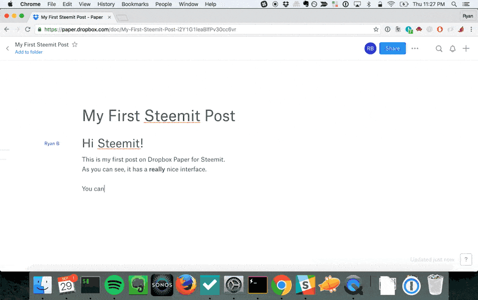Screen dimensions: 478x300
Task: Click the red armchair extension icon
Action: [x=419, y=29]
